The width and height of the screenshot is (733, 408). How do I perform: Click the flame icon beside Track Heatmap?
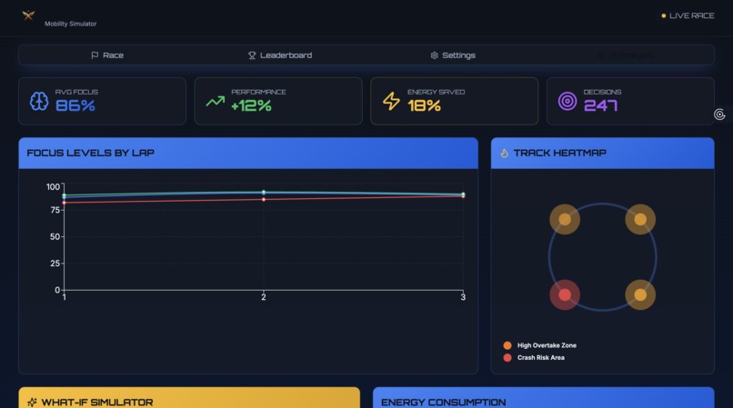coord(504,153)
